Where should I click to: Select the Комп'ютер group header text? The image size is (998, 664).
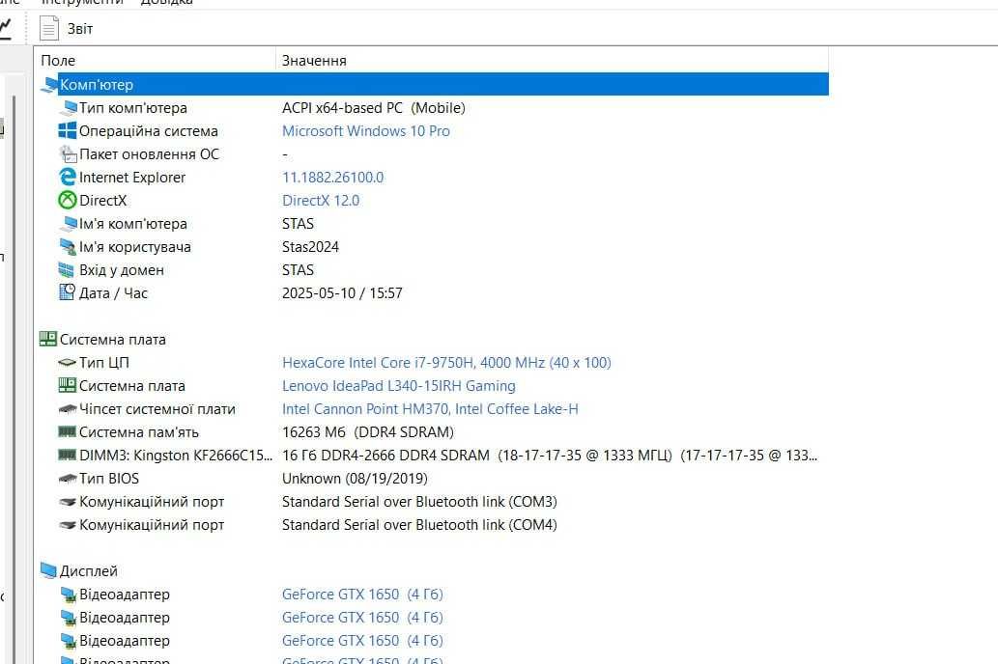(97, 85)
